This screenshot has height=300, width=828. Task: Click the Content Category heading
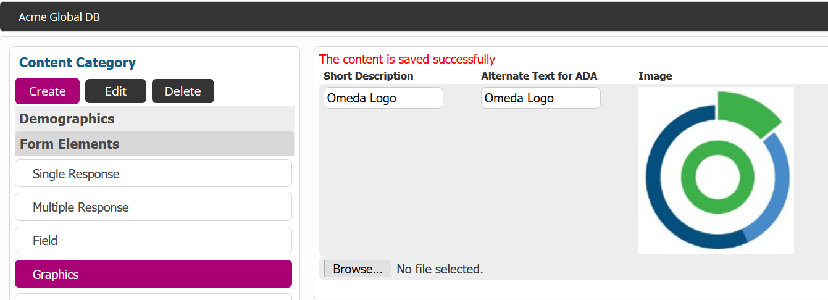coord(77,62)
